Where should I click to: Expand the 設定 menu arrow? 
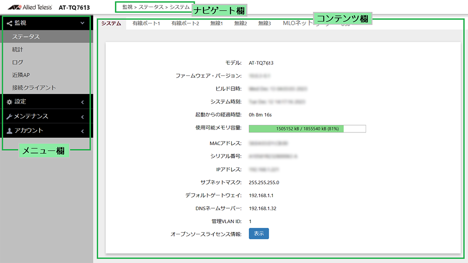(x=82, y=102)
